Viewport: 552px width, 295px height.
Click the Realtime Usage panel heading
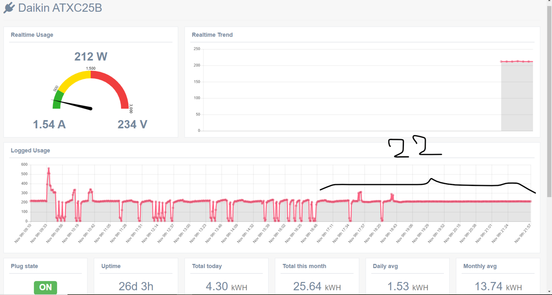point(32,35)
